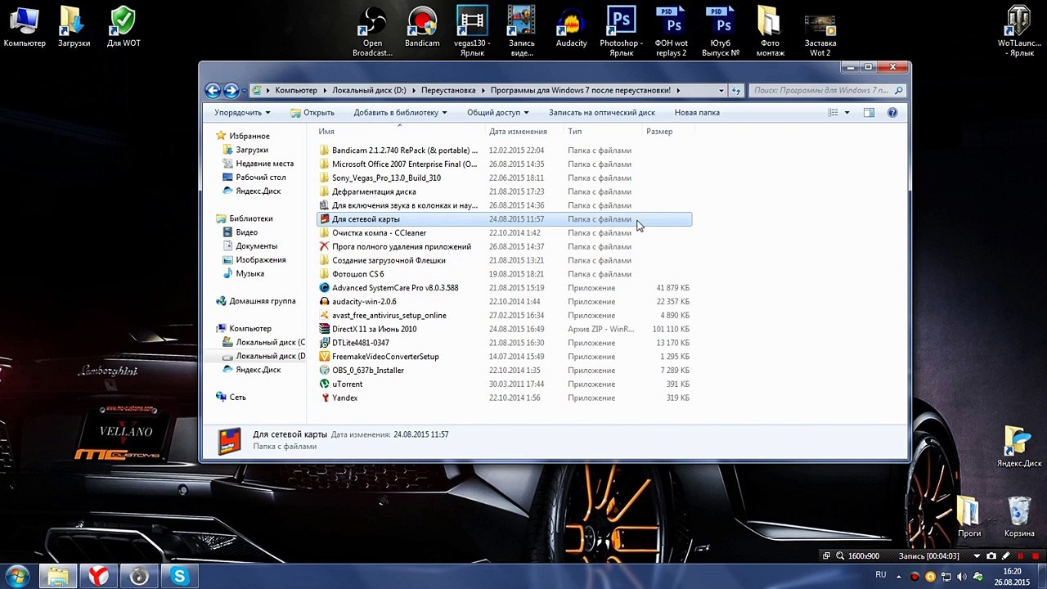Viewport: 1047px width, 589px height.
Task: Sort by the Имя column header
Action: coord(400,131)
